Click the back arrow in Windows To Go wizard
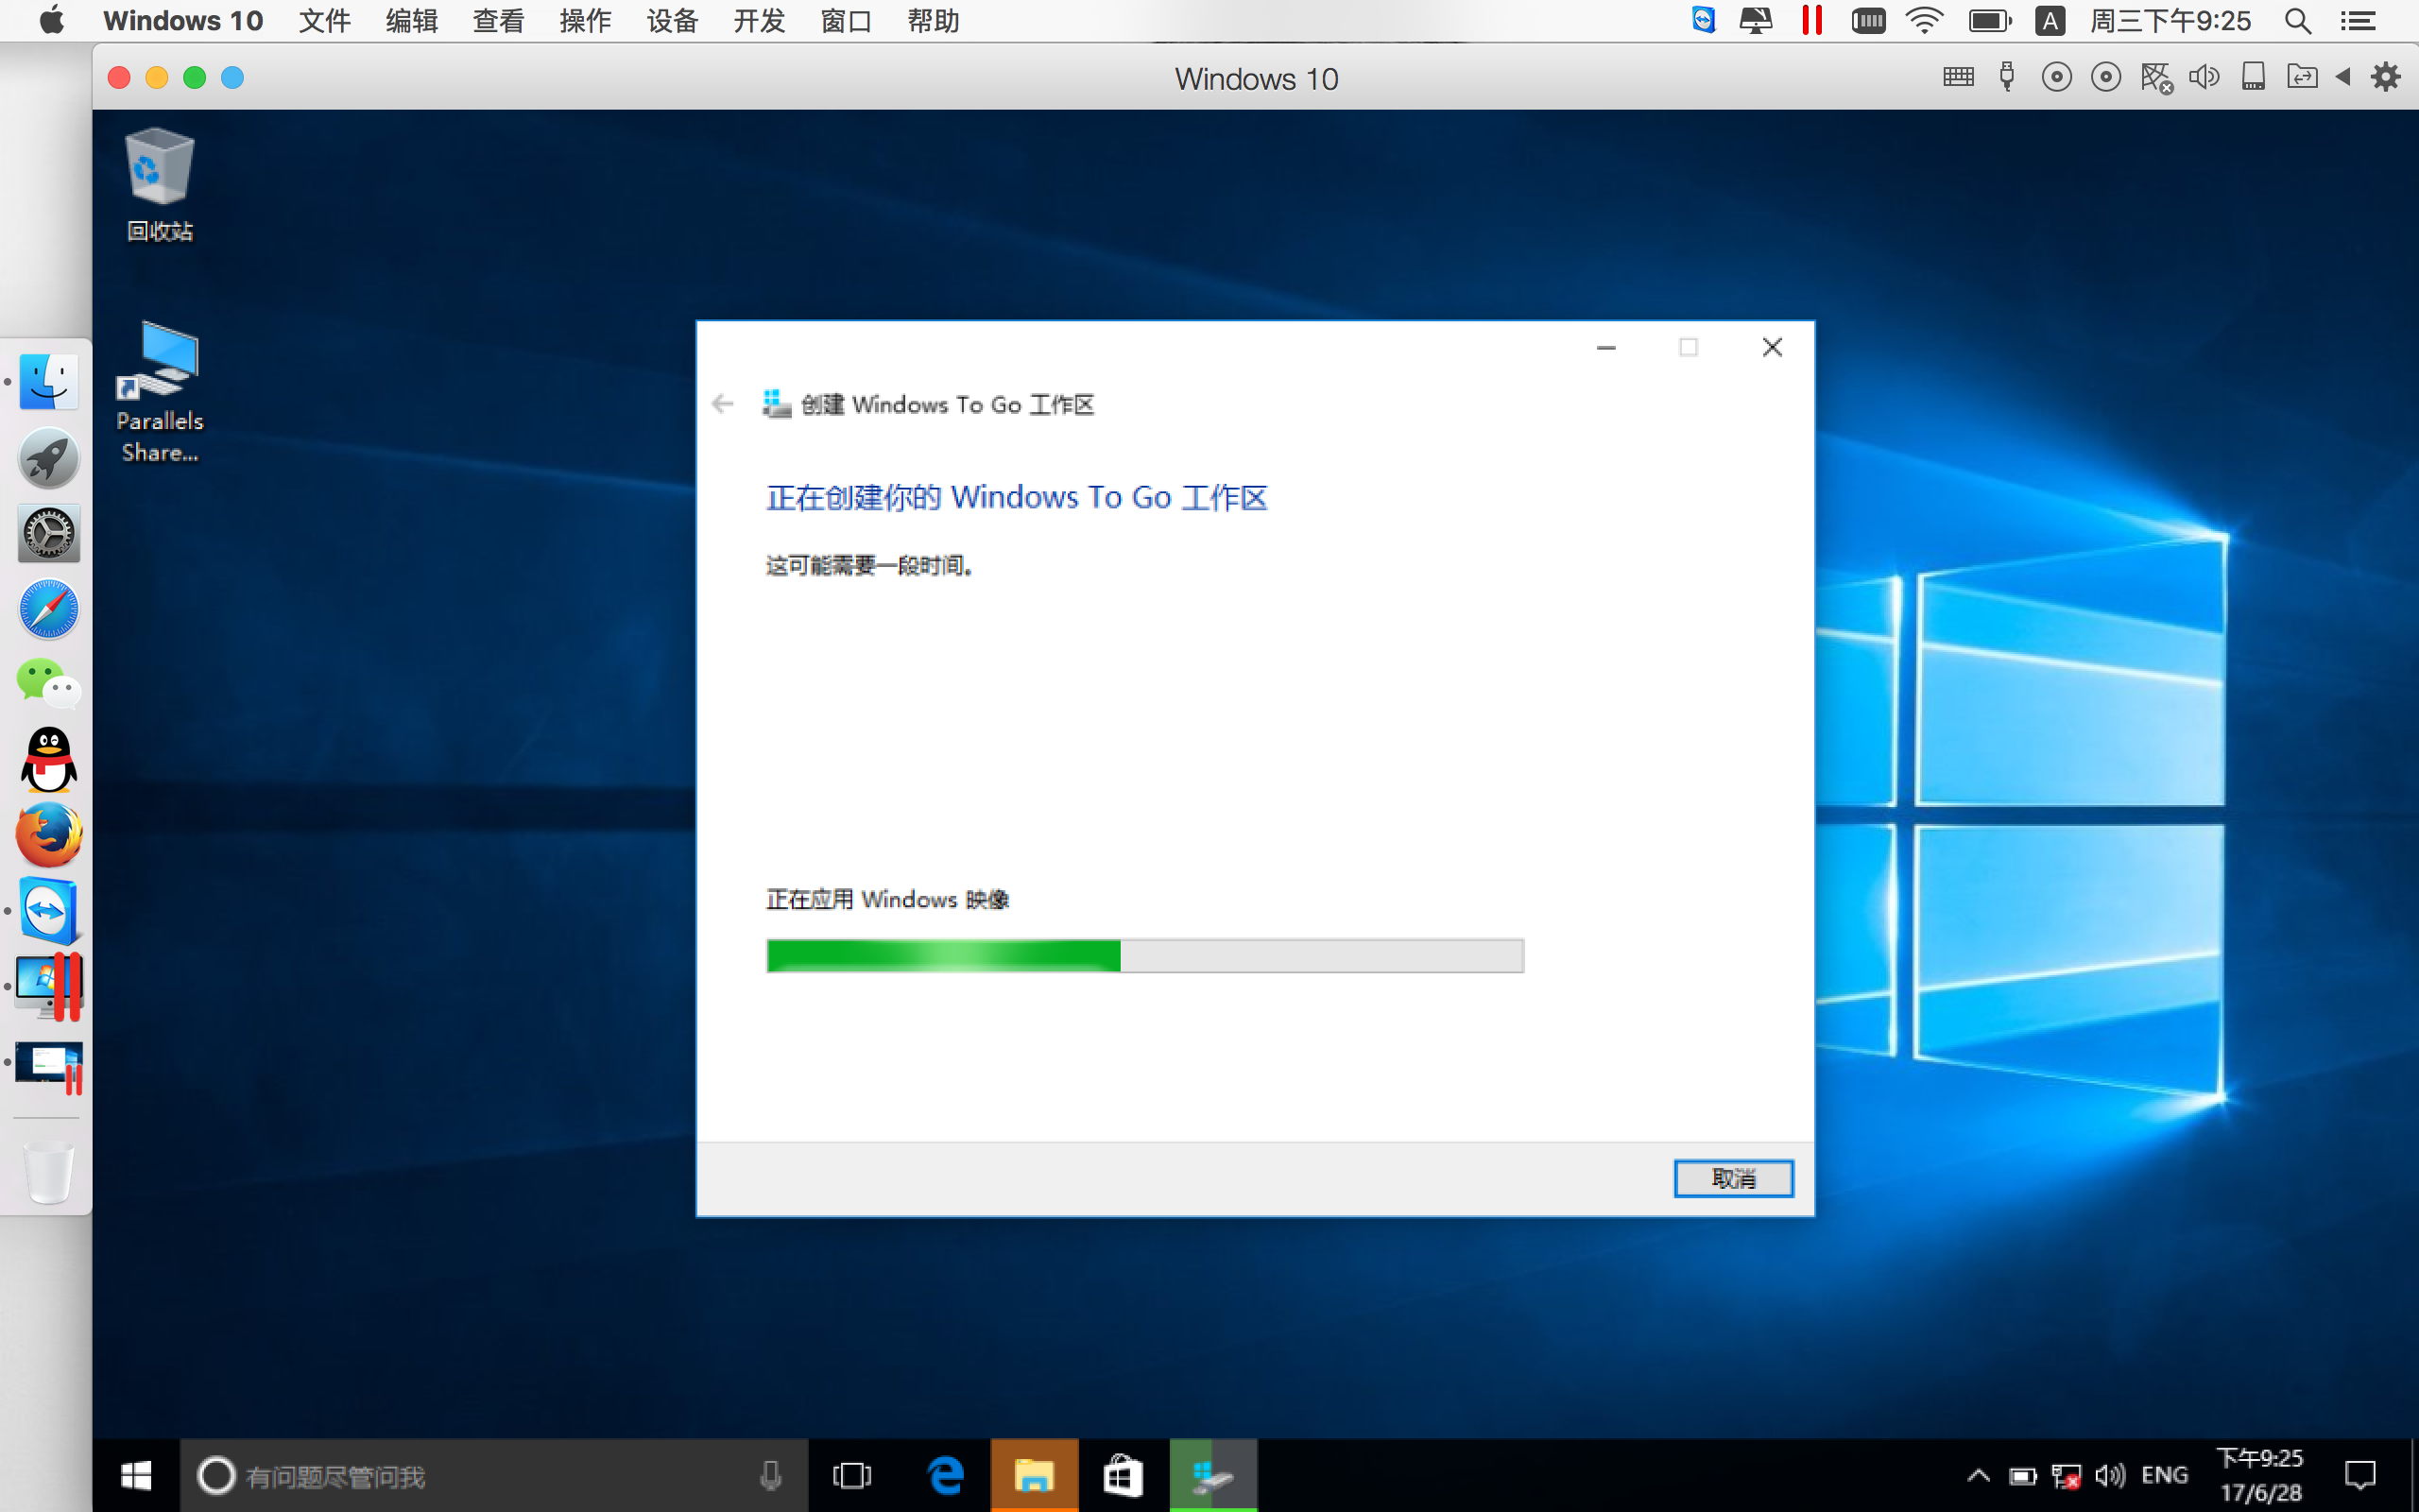 (723, 404)
